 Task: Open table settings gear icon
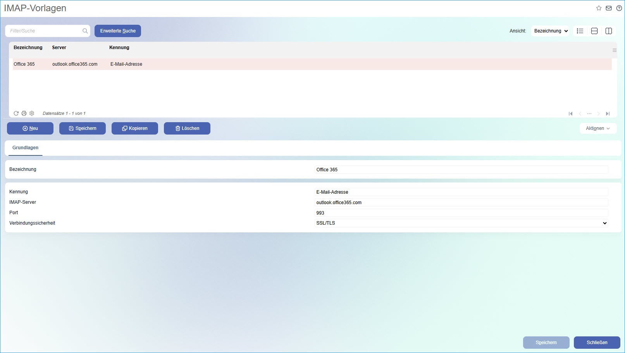32,113
